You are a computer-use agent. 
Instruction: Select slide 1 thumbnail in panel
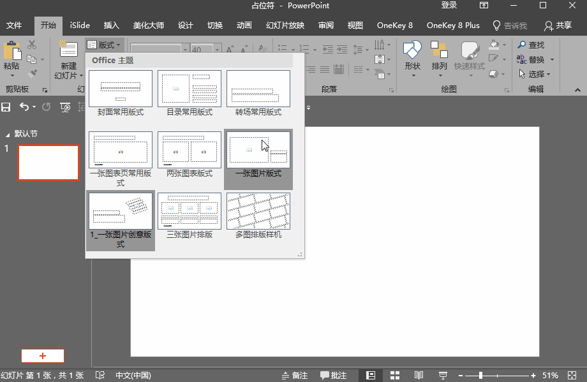point(48,163)
